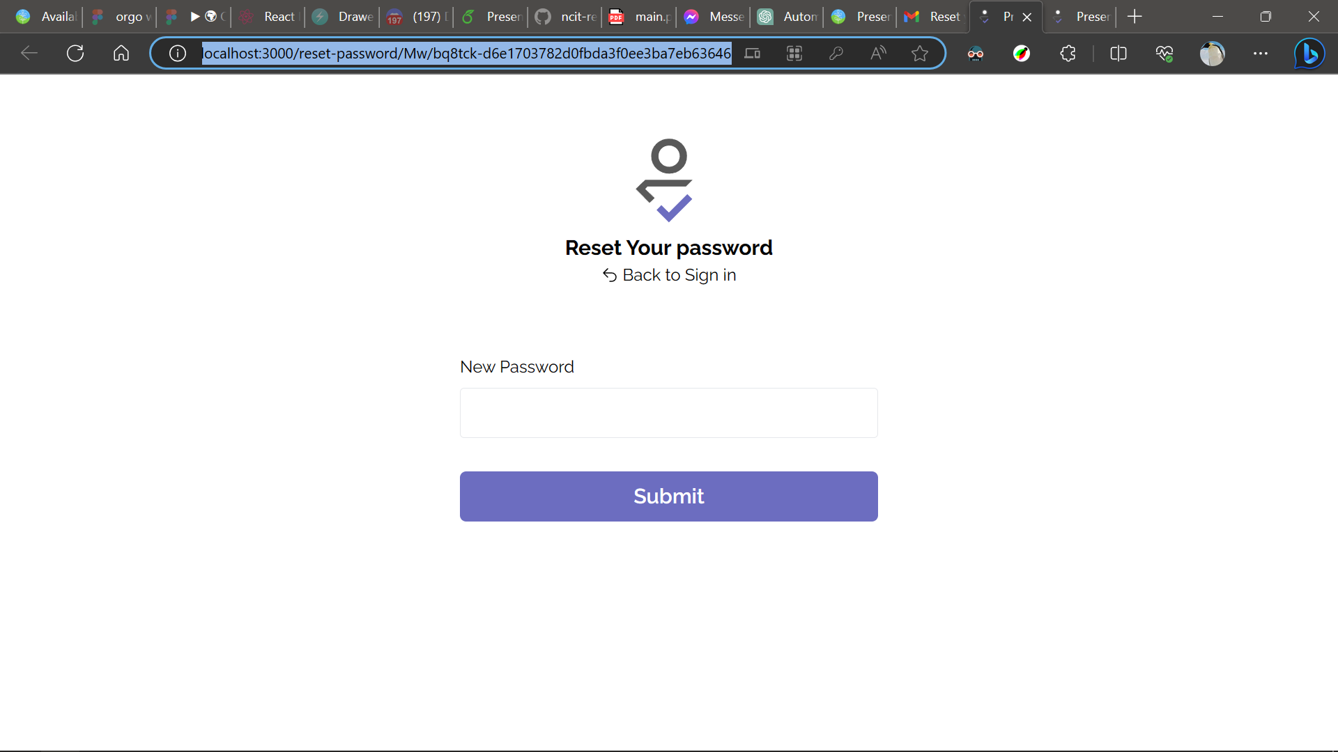
Task: Click the browser extensions icon
Action: (1068, 53)
